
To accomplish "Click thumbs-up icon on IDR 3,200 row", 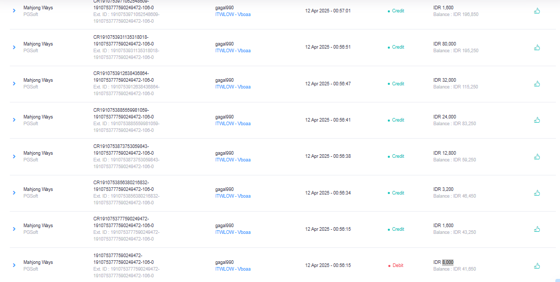I will (537, 192).
